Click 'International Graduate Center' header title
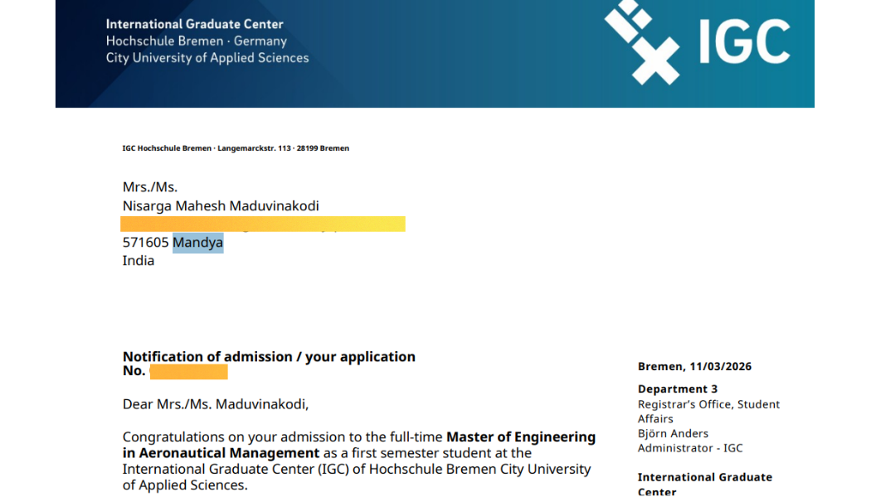The image size is (871, 497). 194,24
